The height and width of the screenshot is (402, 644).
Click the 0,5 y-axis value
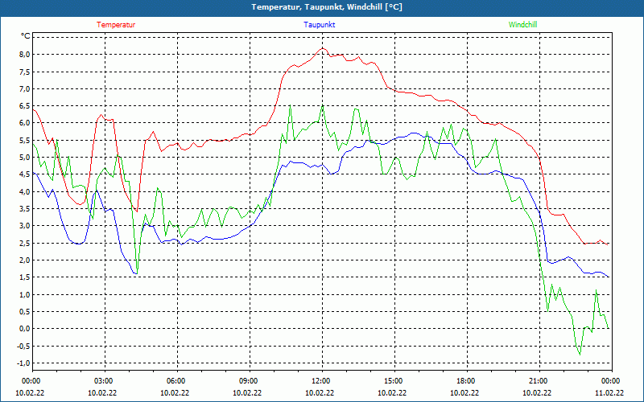click(x=25, y=312)
